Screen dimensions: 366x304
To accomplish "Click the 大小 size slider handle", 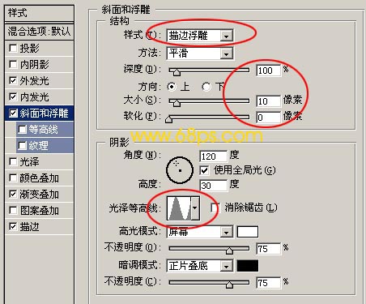I will (177, 103).
